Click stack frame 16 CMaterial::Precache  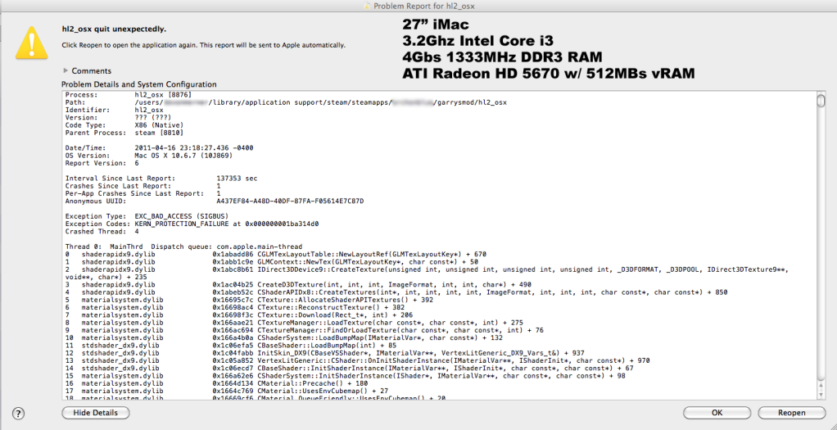[x=216, y=383]
